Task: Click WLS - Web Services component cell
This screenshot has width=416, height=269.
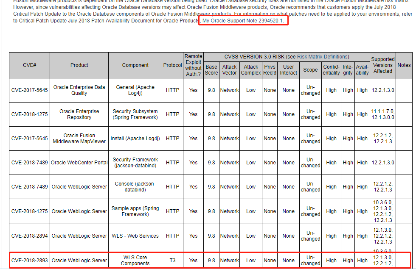Action: pos(135,236)
